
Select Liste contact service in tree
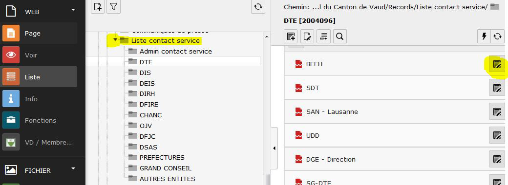point(165,41)
